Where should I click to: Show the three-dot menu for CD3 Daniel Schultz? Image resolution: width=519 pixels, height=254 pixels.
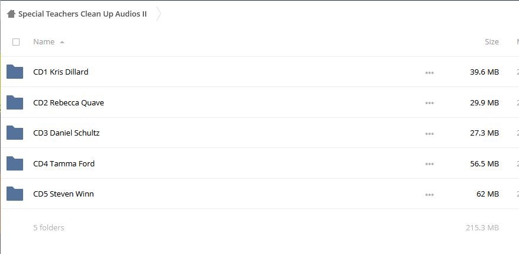430,134
